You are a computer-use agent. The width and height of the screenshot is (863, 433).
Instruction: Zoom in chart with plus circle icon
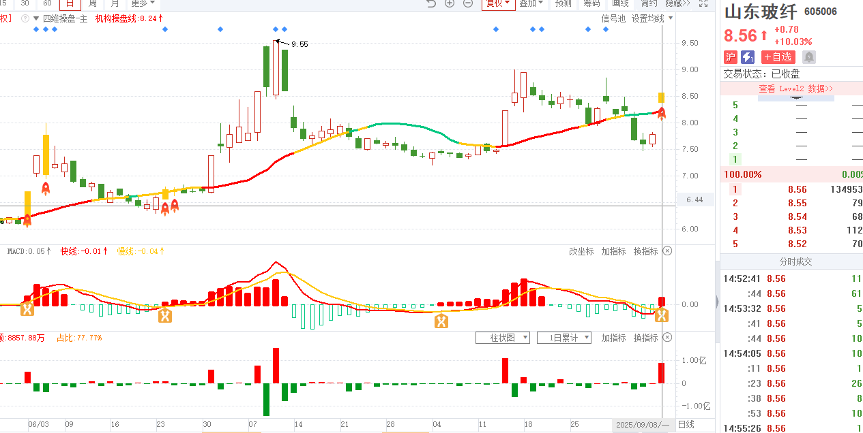click(450, 3)
